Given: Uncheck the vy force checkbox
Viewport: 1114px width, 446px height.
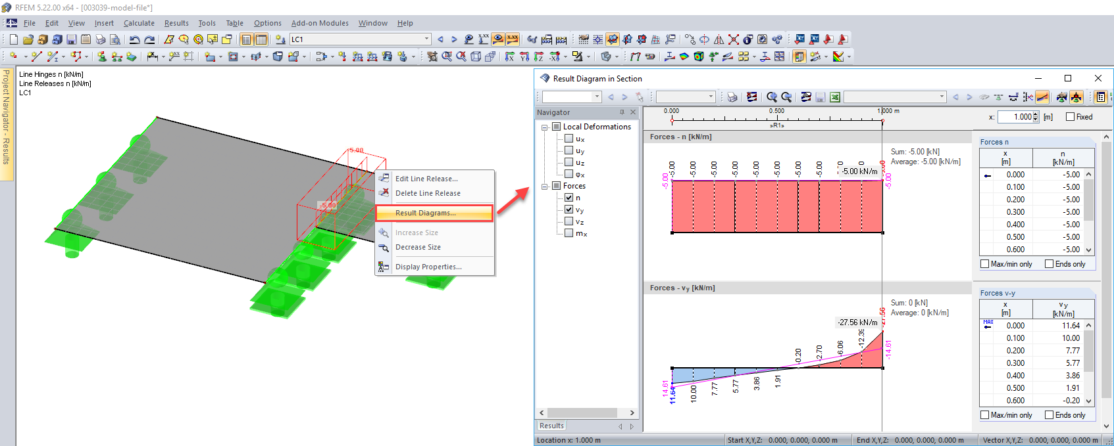Looking at the screenshot, I should tap(569, 210).
